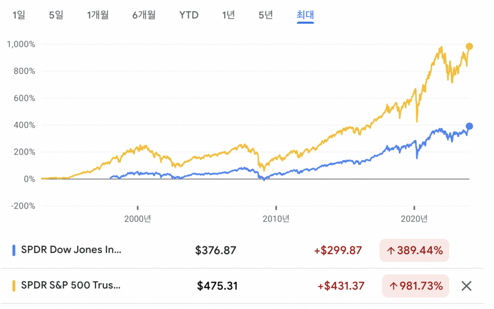494x309 pixels.
Task: Click the 2010년 timeline tick mark
Action: [x=276, y=208]
